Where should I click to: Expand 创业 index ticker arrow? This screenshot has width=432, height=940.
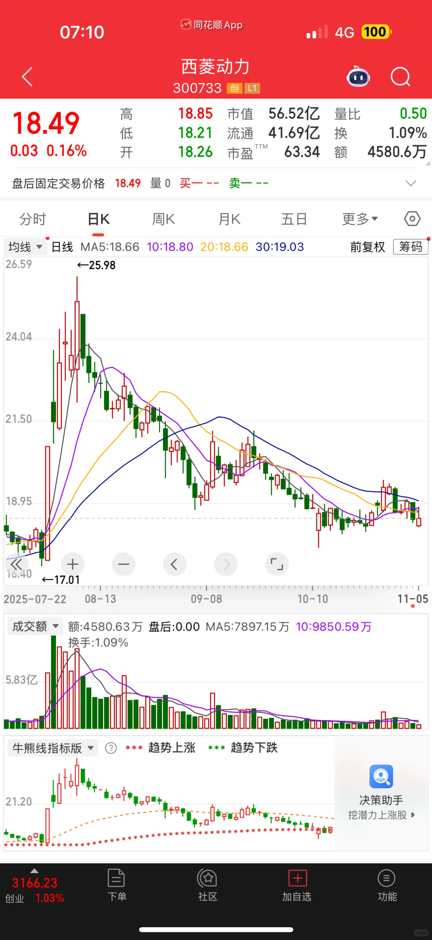34,871
